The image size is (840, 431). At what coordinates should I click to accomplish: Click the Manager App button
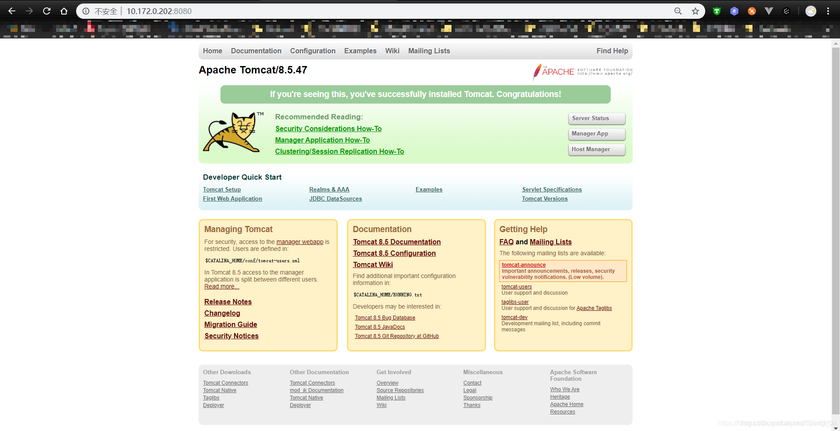(x=597, y=134)
